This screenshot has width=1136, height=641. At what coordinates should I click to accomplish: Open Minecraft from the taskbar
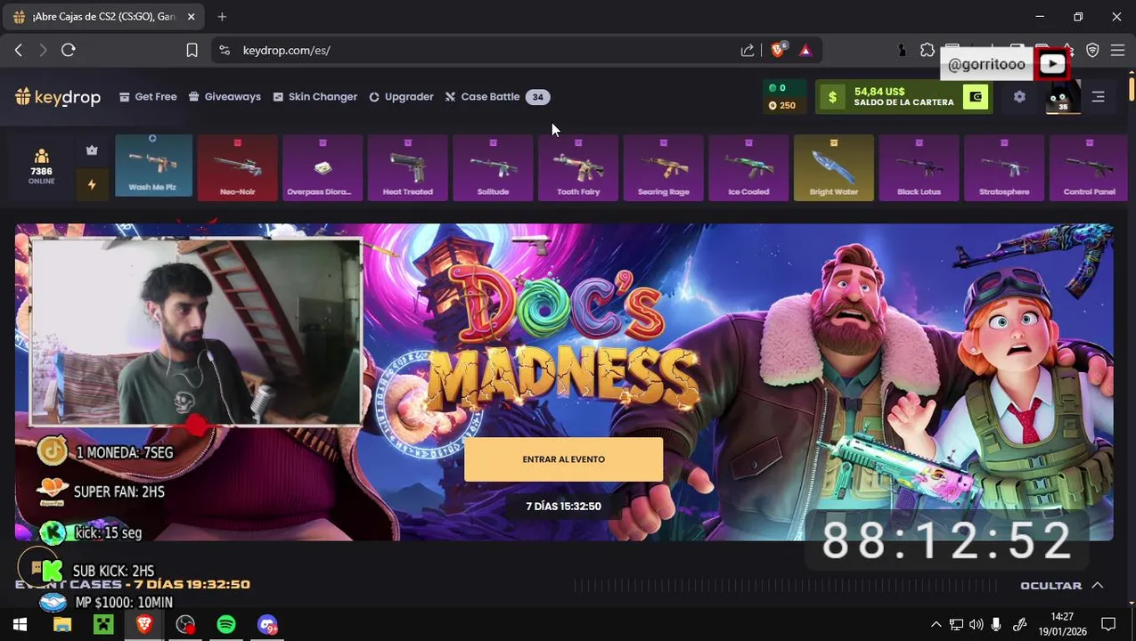[x=104, y=625]
